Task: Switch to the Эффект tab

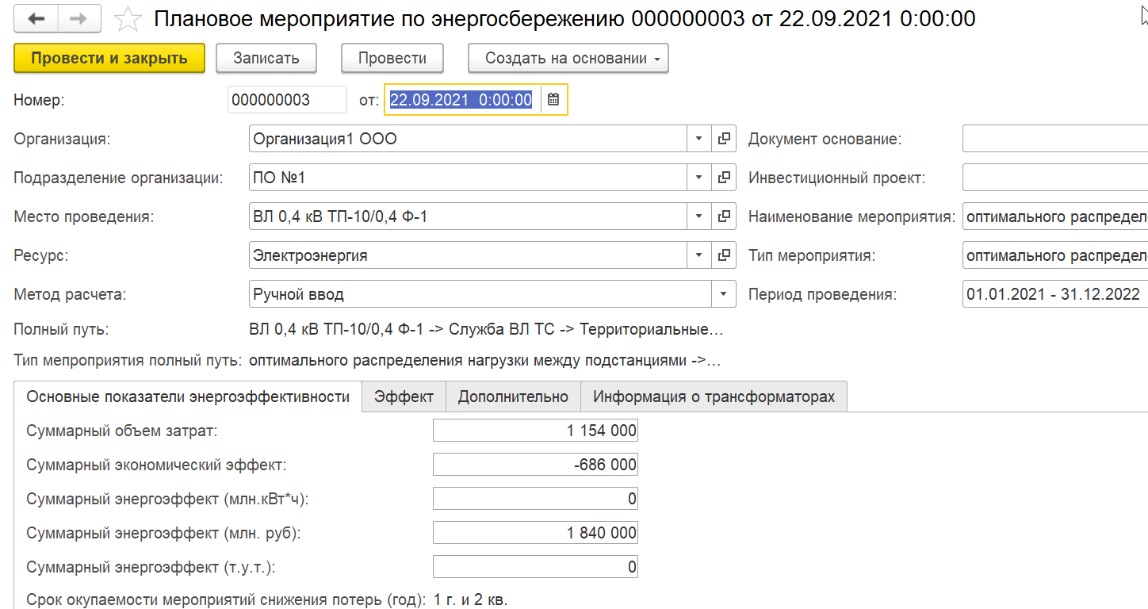Action: pyautogui.click(x=404, y=396)
